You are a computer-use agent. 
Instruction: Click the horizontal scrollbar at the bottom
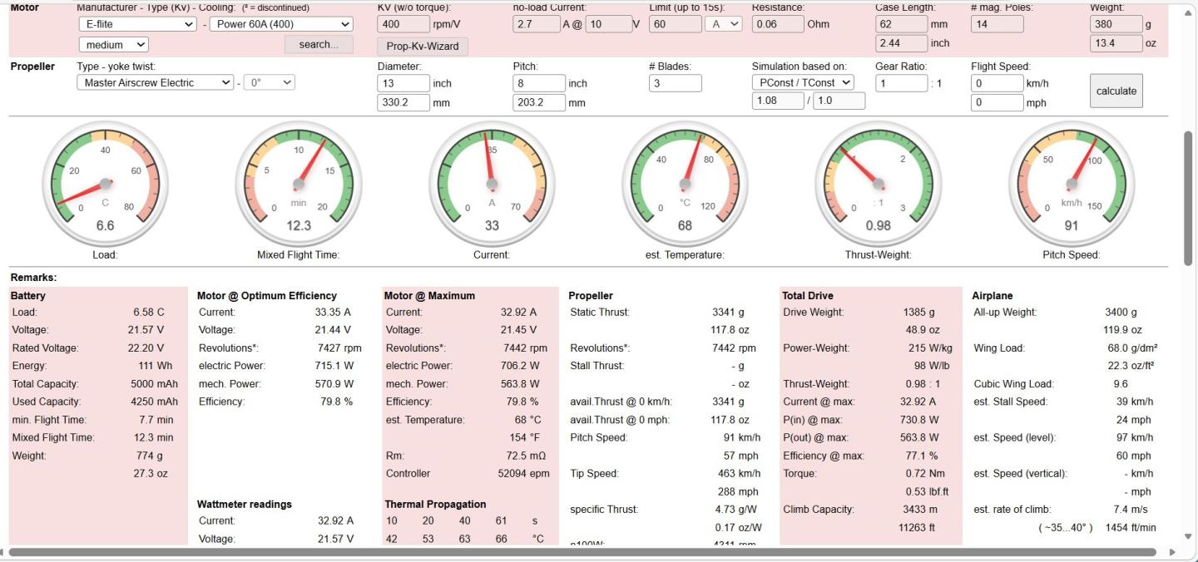(x=582, y=552)
